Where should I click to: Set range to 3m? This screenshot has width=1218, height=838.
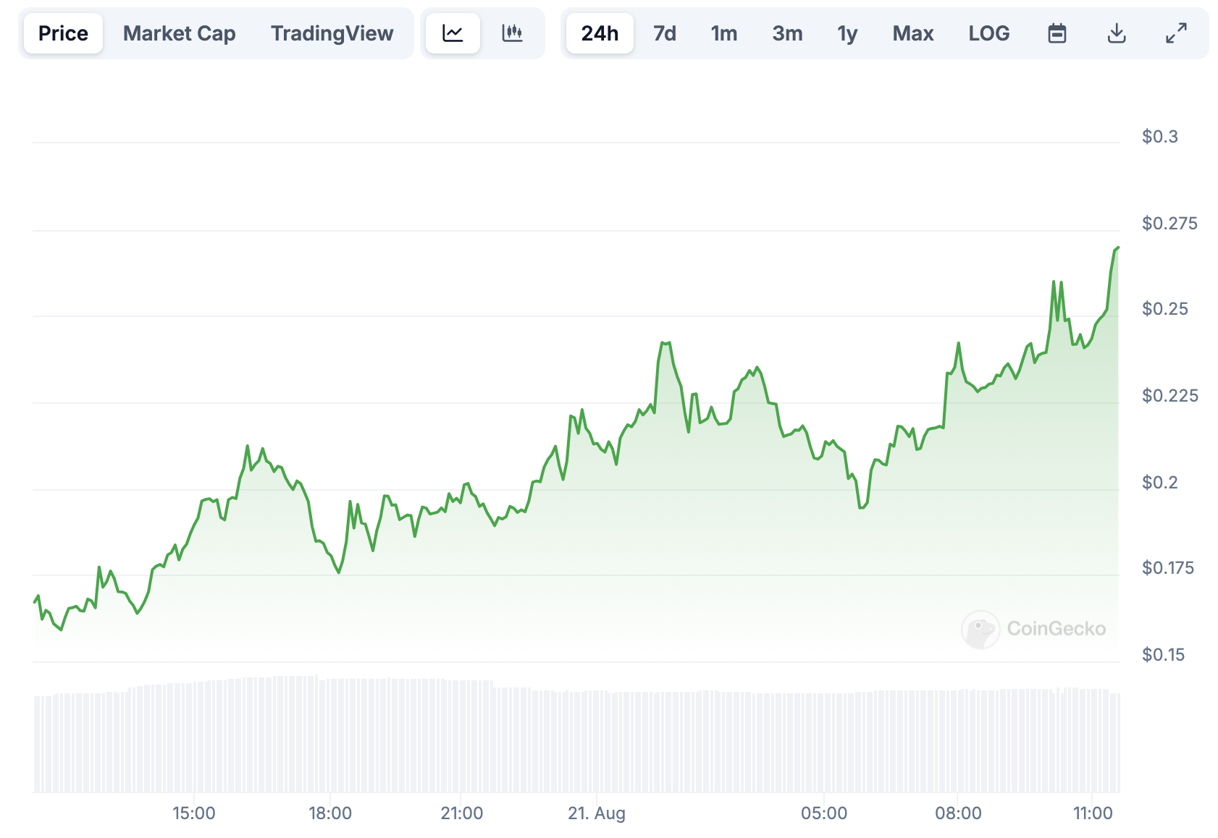point(787,33)
